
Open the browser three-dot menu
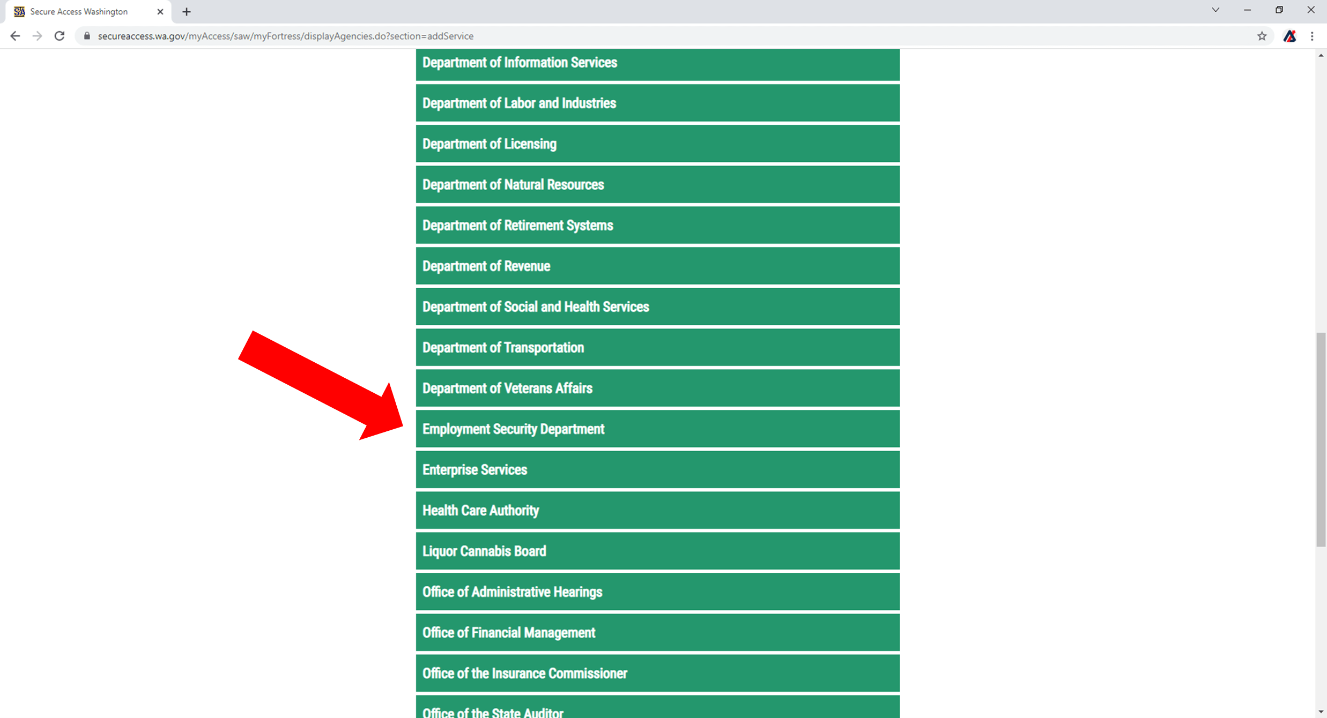pos(1313,36)
